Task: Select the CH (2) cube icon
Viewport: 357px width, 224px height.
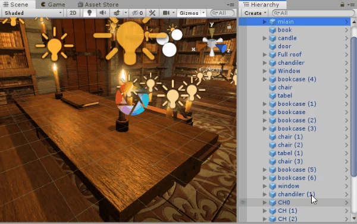Action: [x=273, y=219]
